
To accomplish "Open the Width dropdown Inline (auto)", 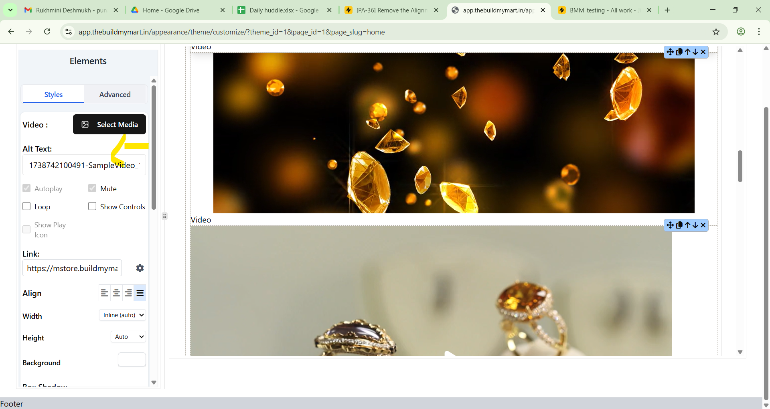I will 122,315.
